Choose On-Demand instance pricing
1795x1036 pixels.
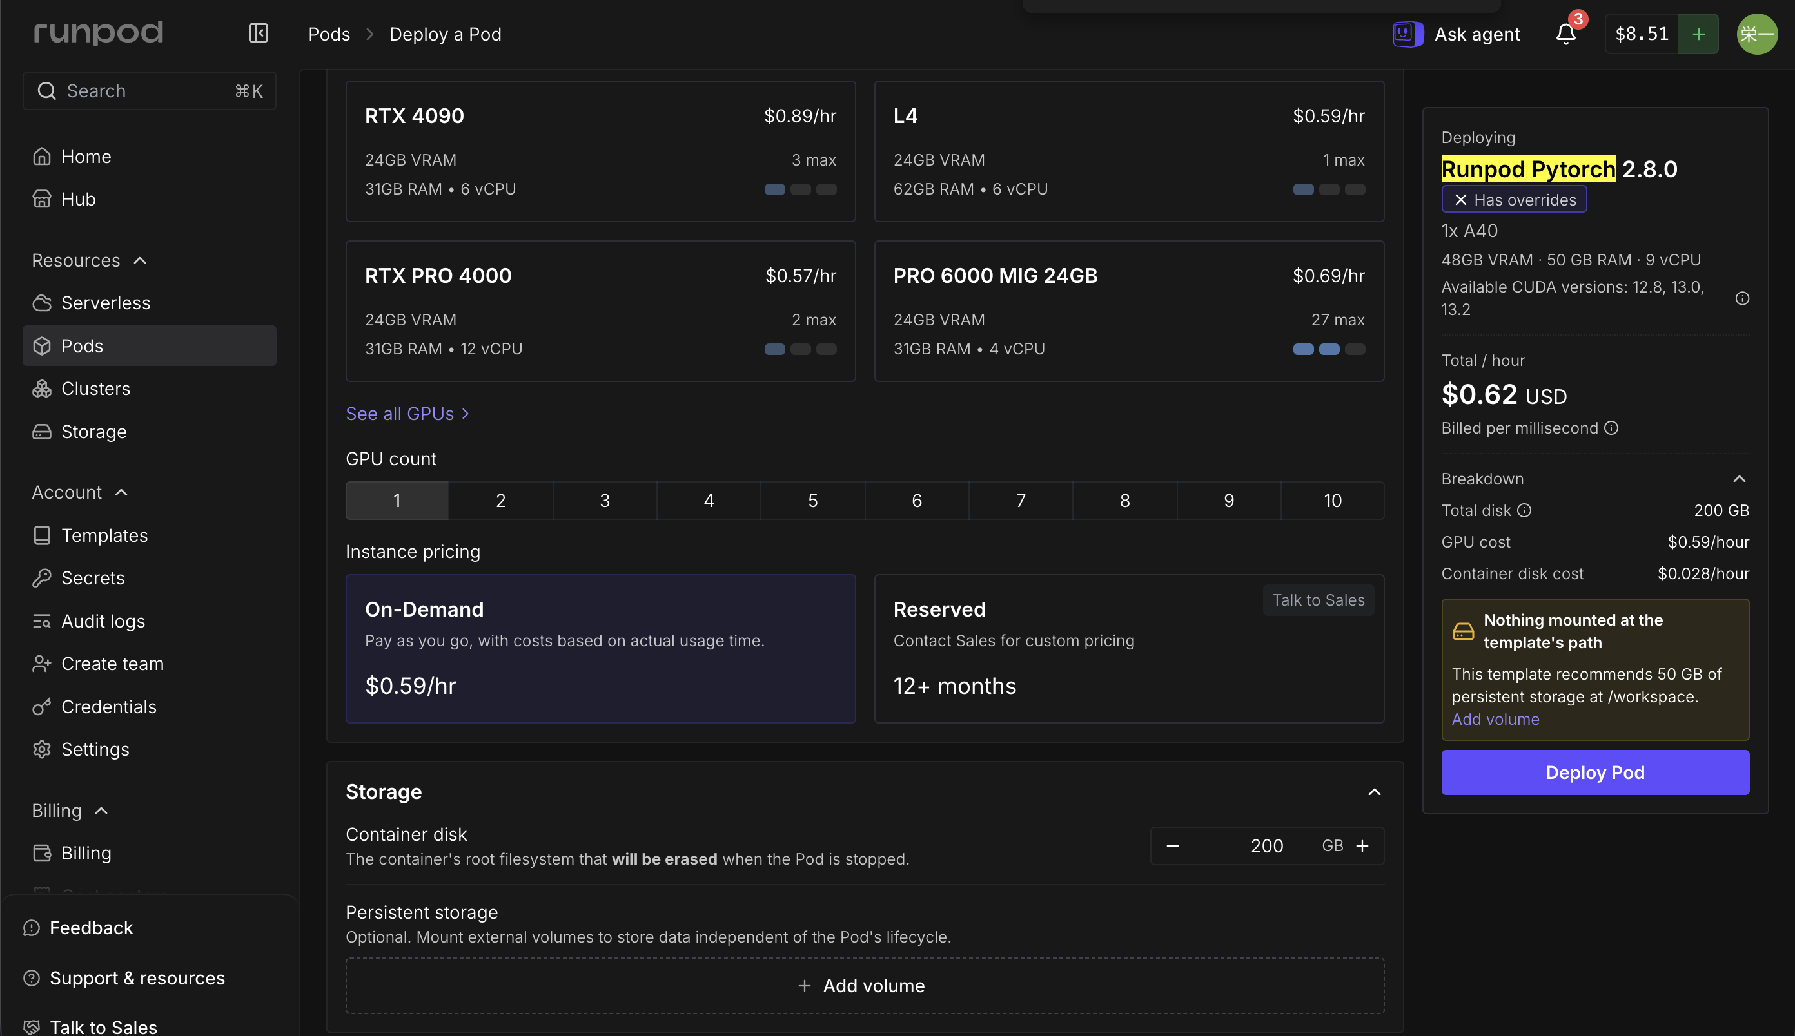click(601, 649)
